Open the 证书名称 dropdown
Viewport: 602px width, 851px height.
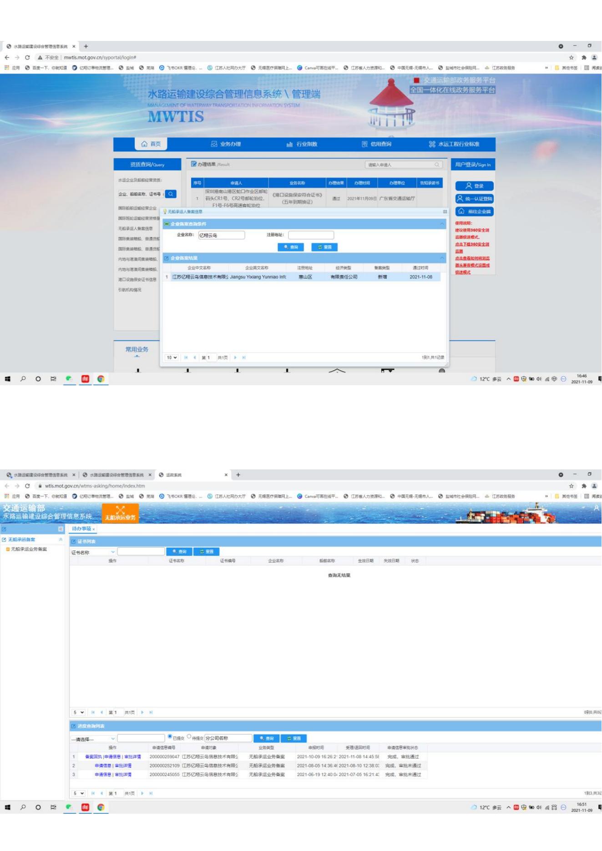(93, 552)
